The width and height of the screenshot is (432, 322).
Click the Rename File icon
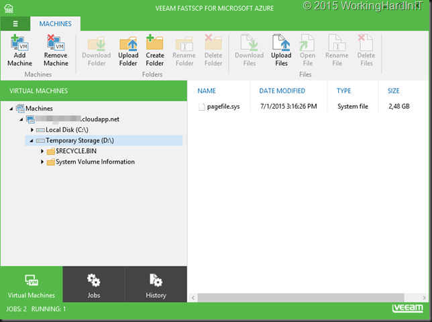click(337, 43)
